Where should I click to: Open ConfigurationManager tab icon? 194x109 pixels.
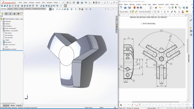(10, 14)
